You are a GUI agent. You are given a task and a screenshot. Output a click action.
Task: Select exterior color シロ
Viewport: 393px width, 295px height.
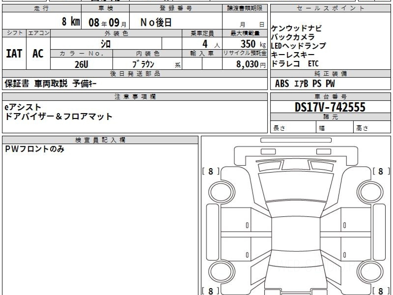point(105,44)
